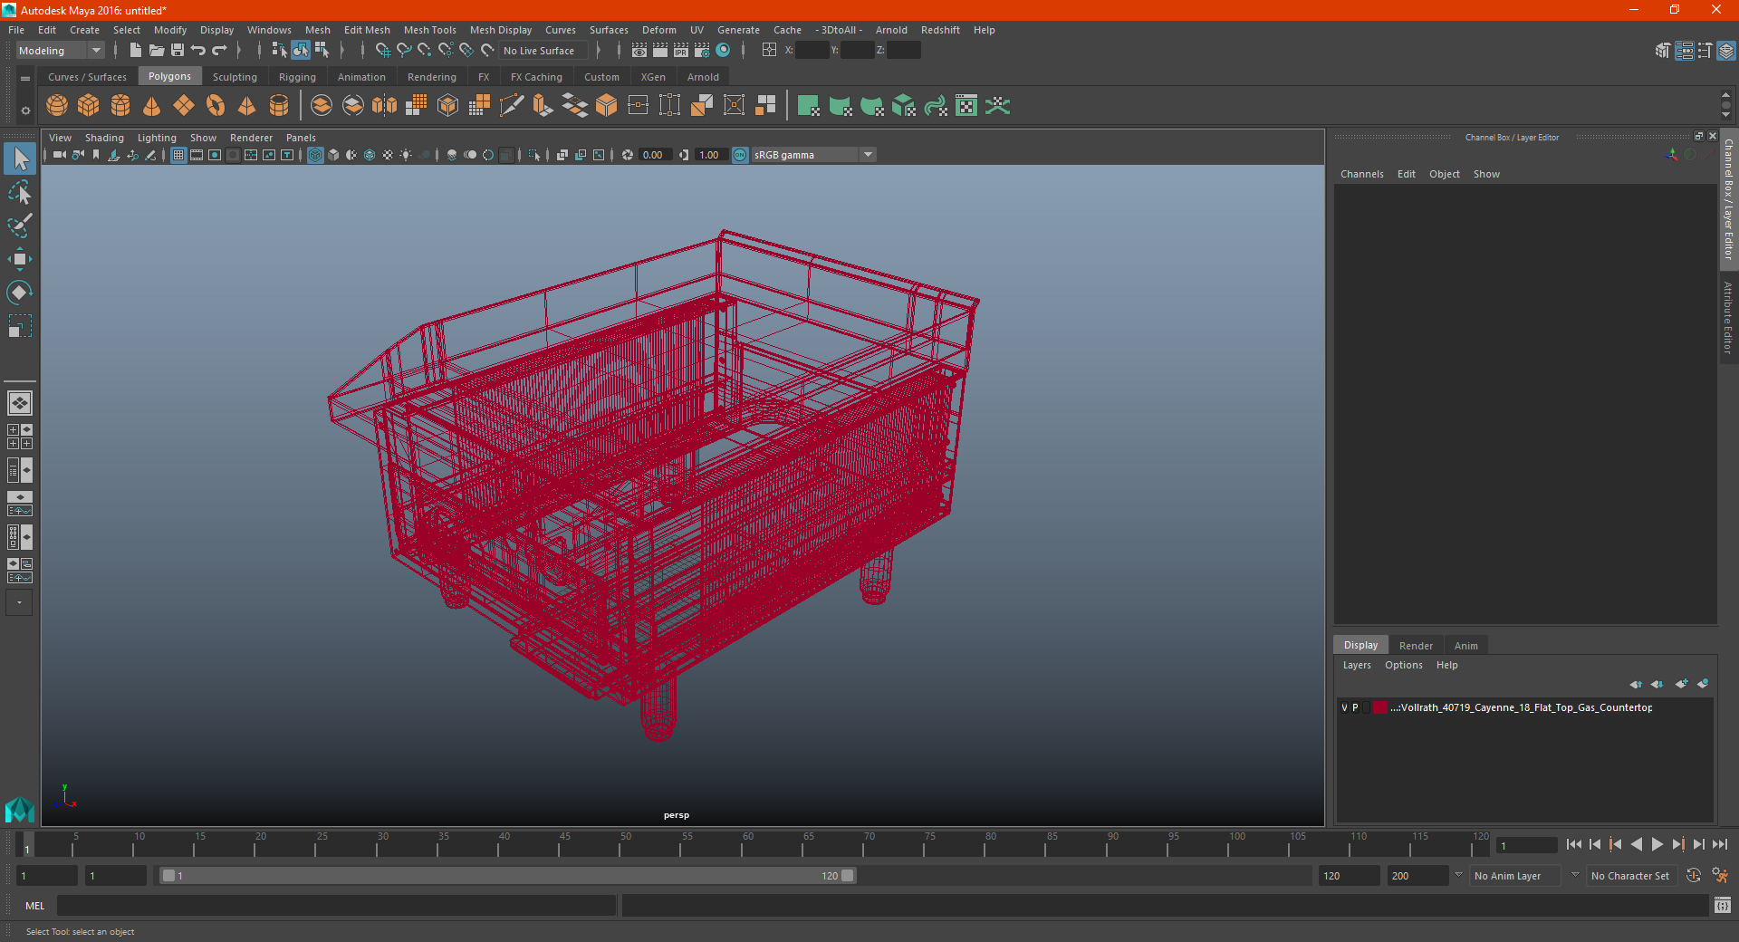
Task: Click the Multi-Cut knife shelf icon
Action: [512, 106]
